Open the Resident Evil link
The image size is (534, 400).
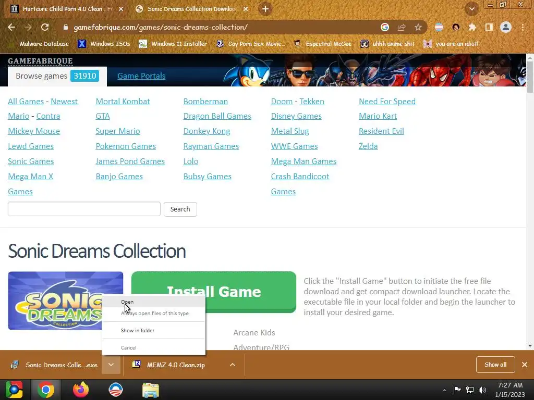[x=381, y=131]
